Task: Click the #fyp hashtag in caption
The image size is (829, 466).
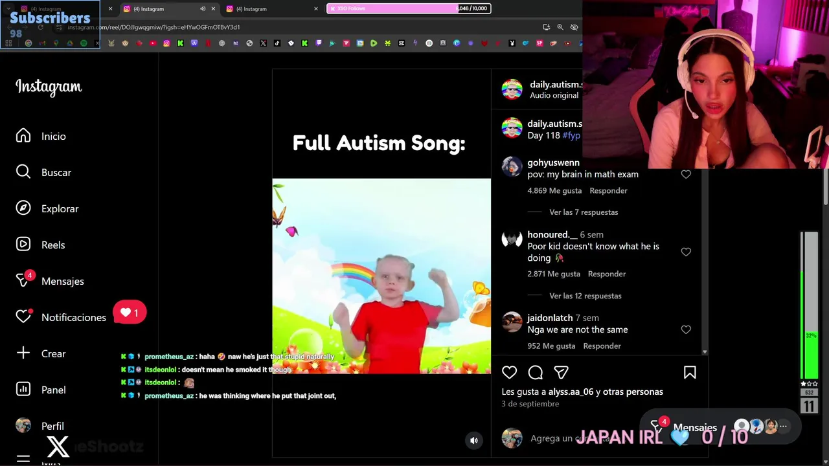Action: pyautogui.click(x=571, y=135)
